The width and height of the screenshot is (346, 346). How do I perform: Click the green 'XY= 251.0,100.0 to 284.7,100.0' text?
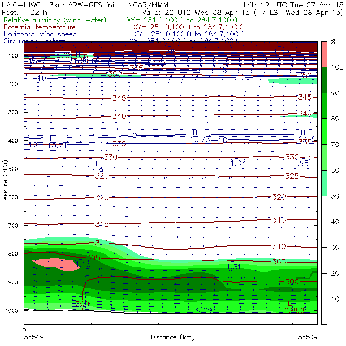pyautogui.click(x=182, y=20)
